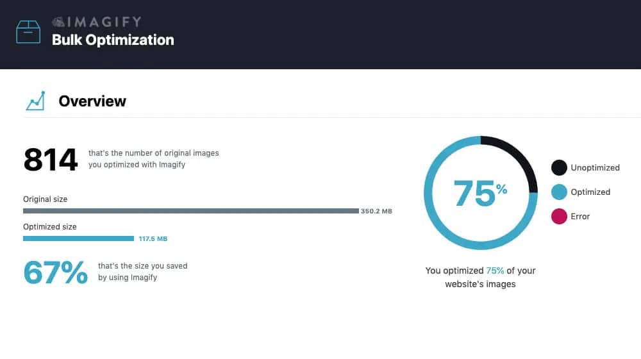Click the Optimized size blue bar
Screen dimensions: 641x359
[78, 238]
